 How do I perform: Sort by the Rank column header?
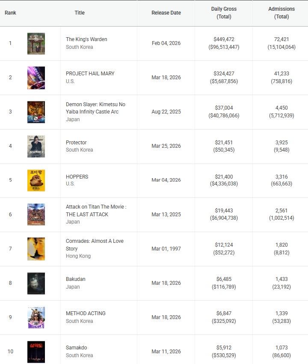pyautogui.click(x=10, y=13)
